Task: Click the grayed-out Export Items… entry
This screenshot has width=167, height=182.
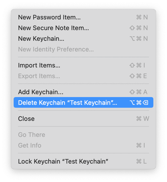Action: [x=39, y=76]
